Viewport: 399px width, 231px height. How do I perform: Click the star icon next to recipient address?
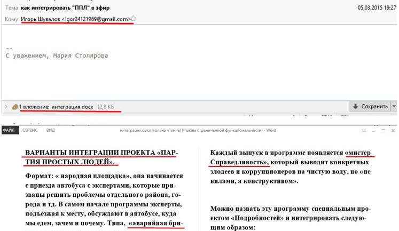pos(134,19)
